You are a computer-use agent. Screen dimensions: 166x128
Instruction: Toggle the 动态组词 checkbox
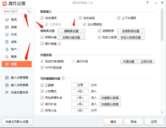pos(80,18)
